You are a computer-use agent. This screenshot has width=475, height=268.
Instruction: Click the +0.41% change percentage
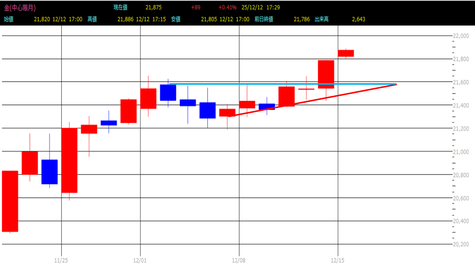tap(228, 7)
